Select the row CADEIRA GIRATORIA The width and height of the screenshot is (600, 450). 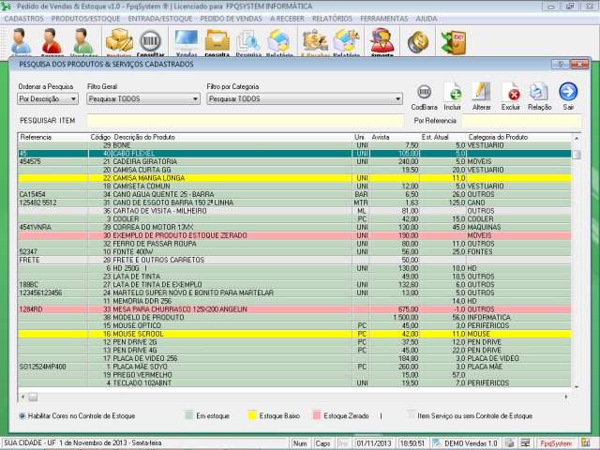pos(294,161)
